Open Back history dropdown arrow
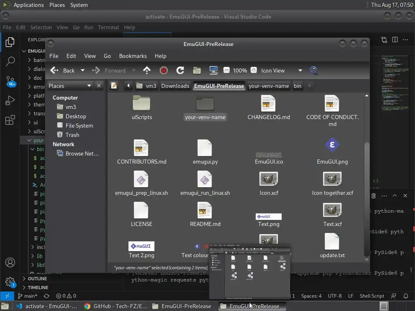The width and height of the screenshot is (415, 311). (x=83, y=70)
